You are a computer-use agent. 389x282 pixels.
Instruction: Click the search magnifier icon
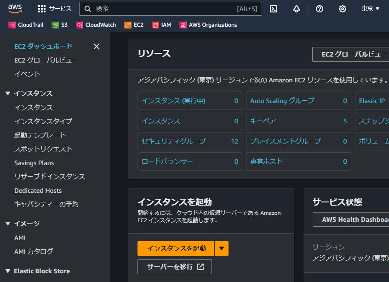87,9
